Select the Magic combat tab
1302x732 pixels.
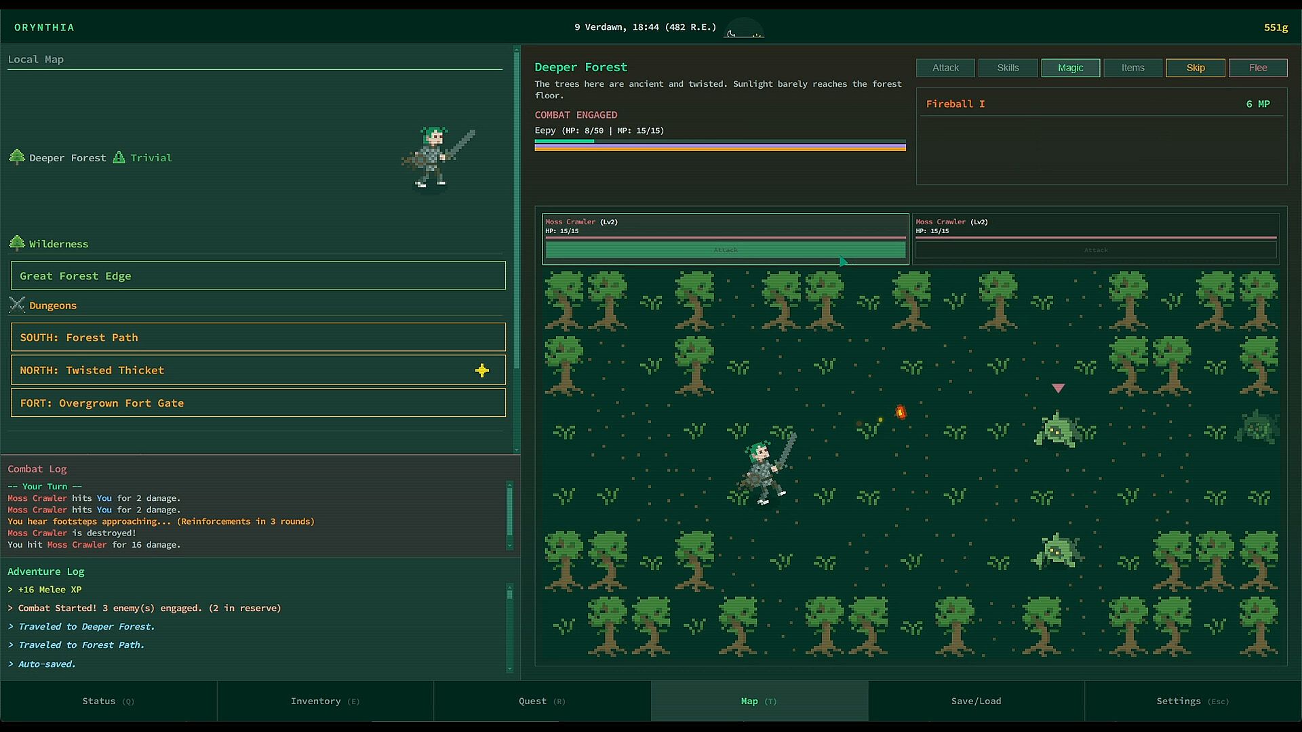[x=1070, y=68]
